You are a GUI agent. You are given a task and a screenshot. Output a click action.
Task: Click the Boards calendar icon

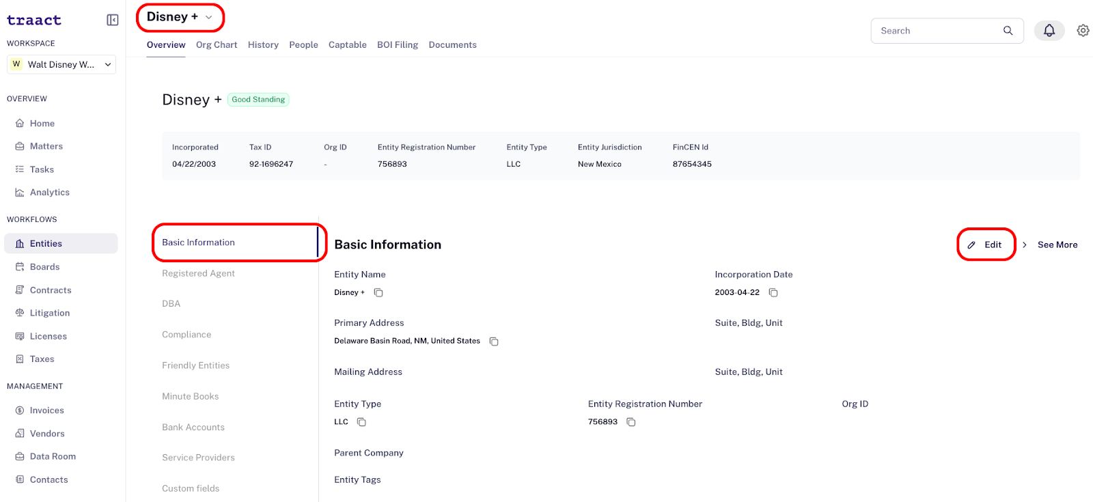[20, 267]
